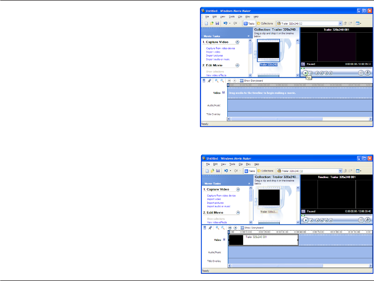374x281 pixels.
Task: Click Split Clip icon in upper window monitor
Action: point(361,73)
